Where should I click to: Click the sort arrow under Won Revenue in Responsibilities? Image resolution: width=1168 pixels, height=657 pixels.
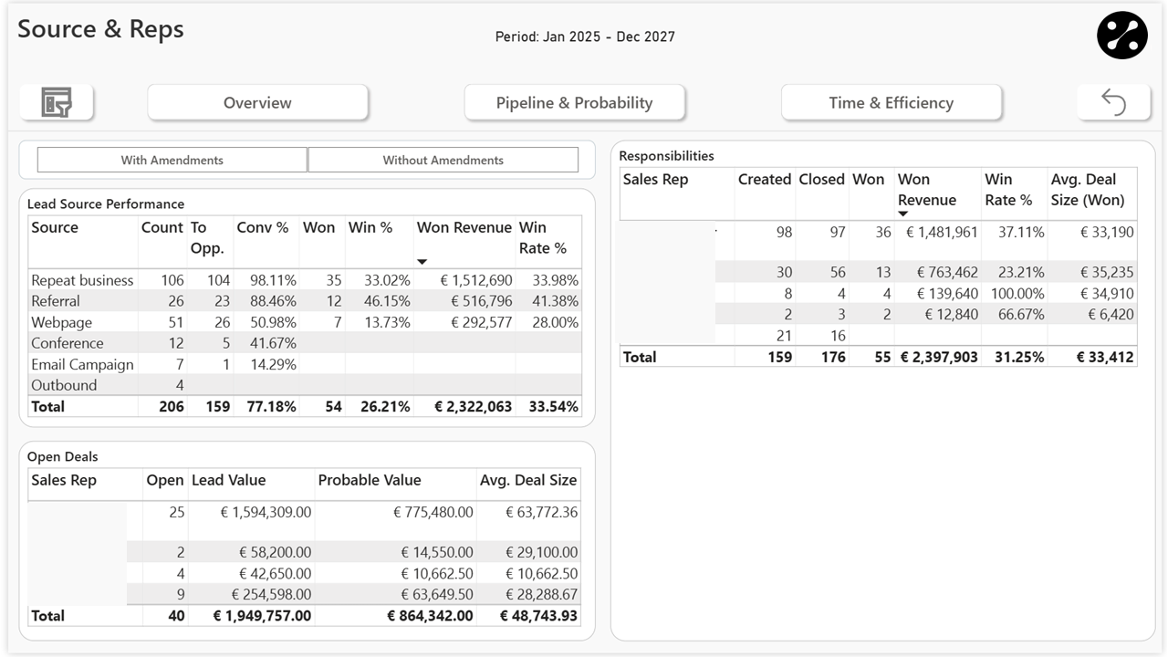pyautogui.click(x=903, y=214)
